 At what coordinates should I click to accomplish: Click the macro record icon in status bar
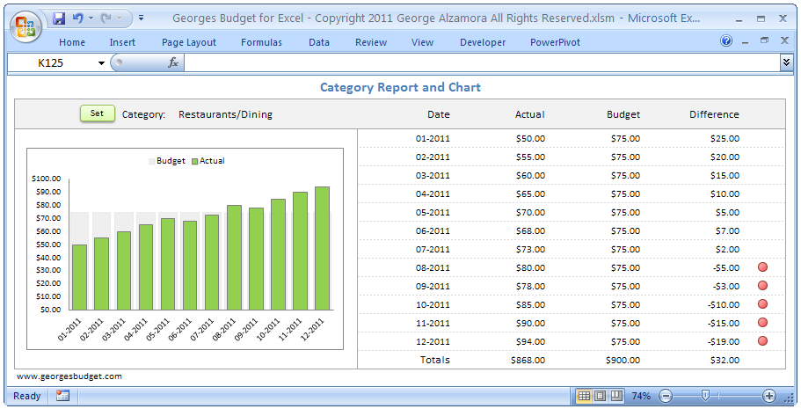point(62,396)
